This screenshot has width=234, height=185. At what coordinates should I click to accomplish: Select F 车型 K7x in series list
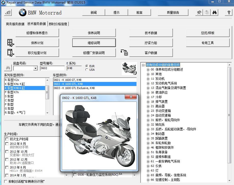(25, 92)
